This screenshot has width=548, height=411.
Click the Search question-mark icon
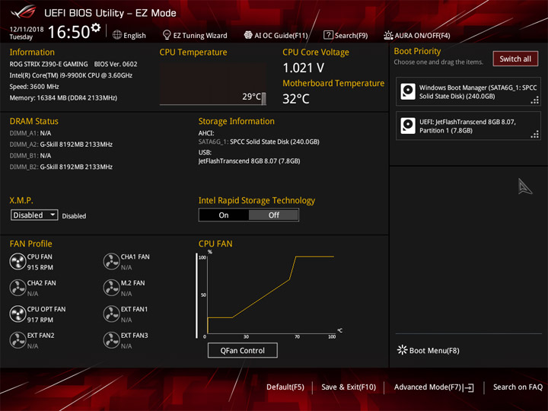click(328, 35)
